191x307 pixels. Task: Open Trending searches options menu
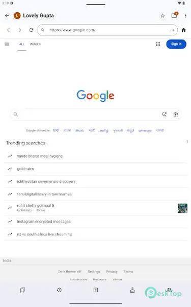[187, 142]
